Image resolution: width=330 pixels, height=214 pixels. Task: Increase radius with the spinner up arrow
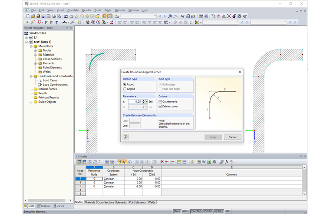144,100
